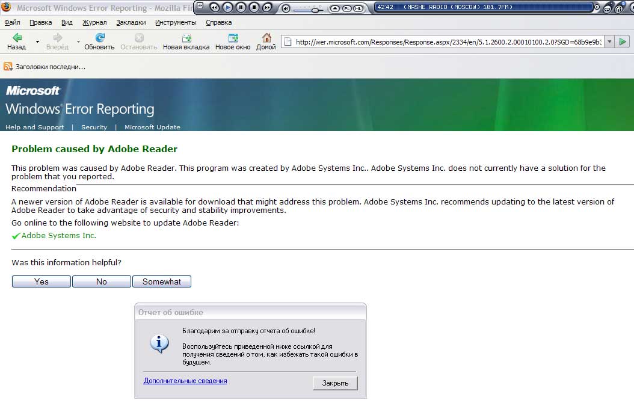
Task: Open the Файл menu
Action: [12, 22]
